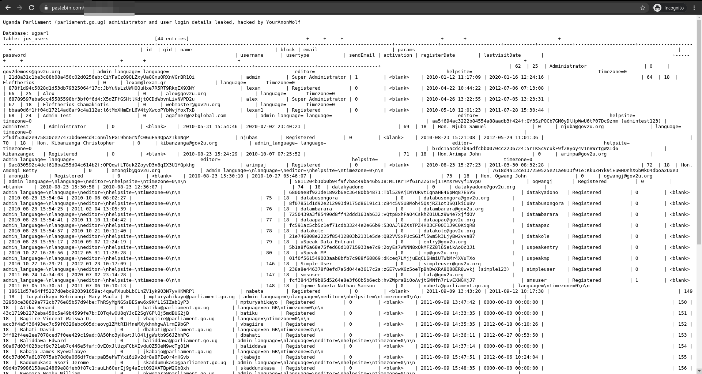Screen dimensions: 702x374
Task: Click the 'email' column header
Action: pos(310,50)
